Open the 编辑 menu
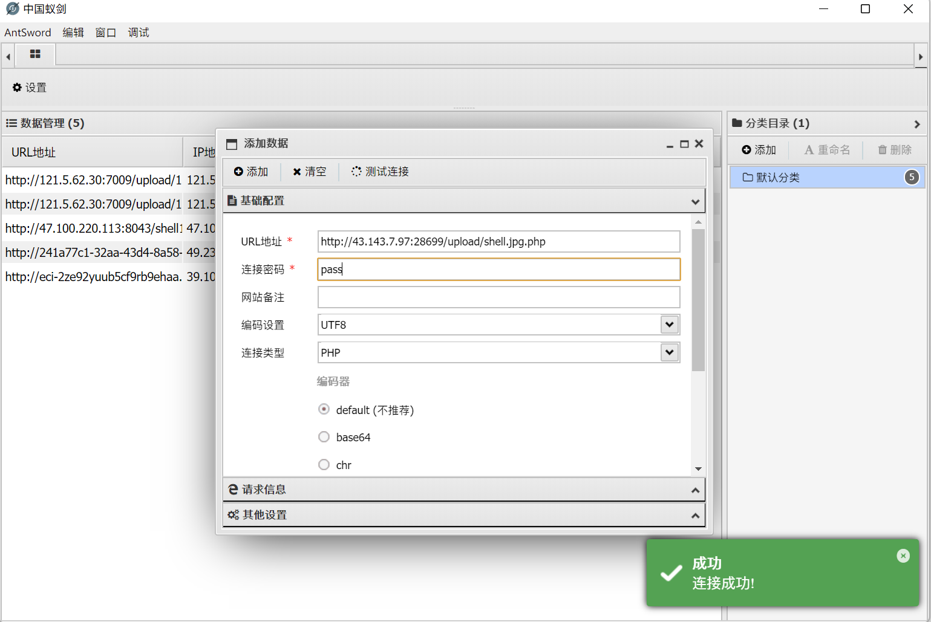931x622 pixels. pyautogui.click(x=73, y=33)
